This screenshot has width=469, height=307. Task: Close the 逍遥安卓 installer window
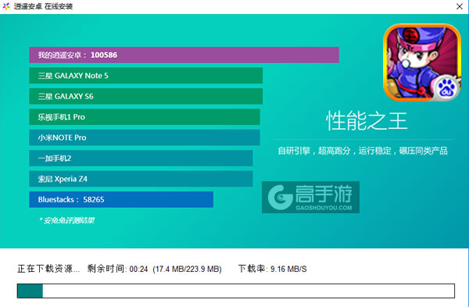(x=460, y=6)
